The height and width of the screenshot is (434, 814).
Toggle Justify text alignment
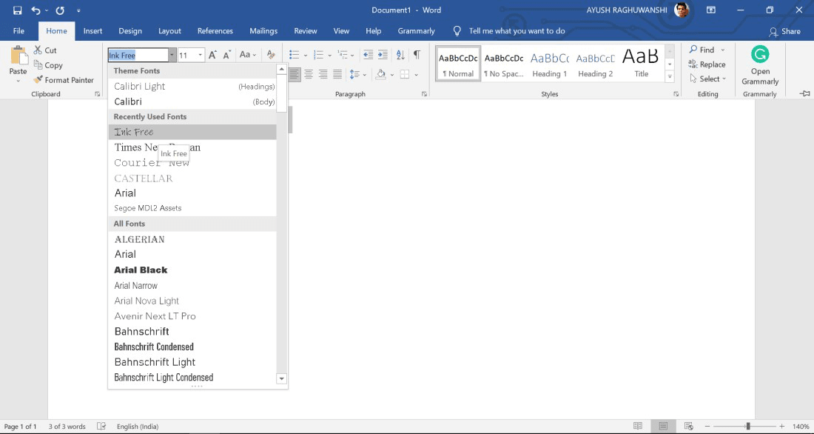(337, 74)
